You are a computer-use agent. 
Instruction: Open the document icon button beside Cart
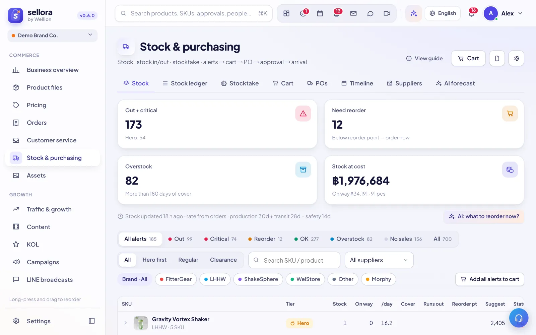tap(497, 58)
